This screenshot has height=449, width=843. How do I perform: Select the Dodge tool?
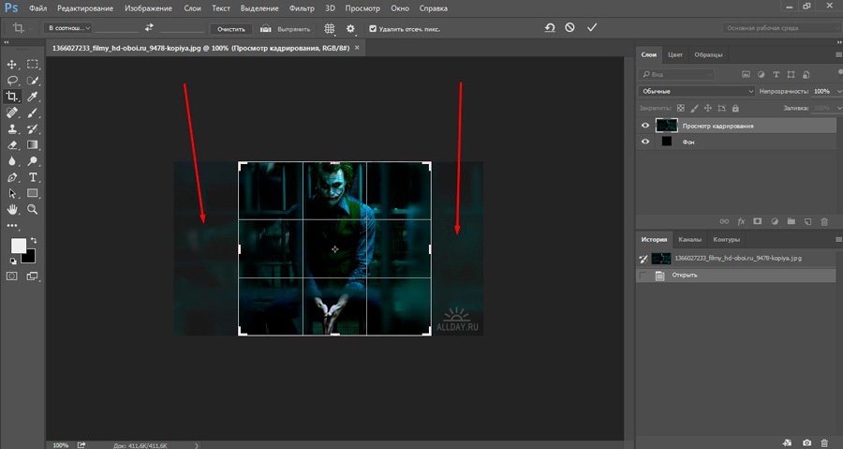click(33, 161)
